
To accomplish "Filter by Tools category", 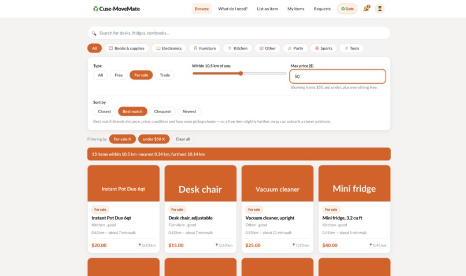I will (352, 48).
